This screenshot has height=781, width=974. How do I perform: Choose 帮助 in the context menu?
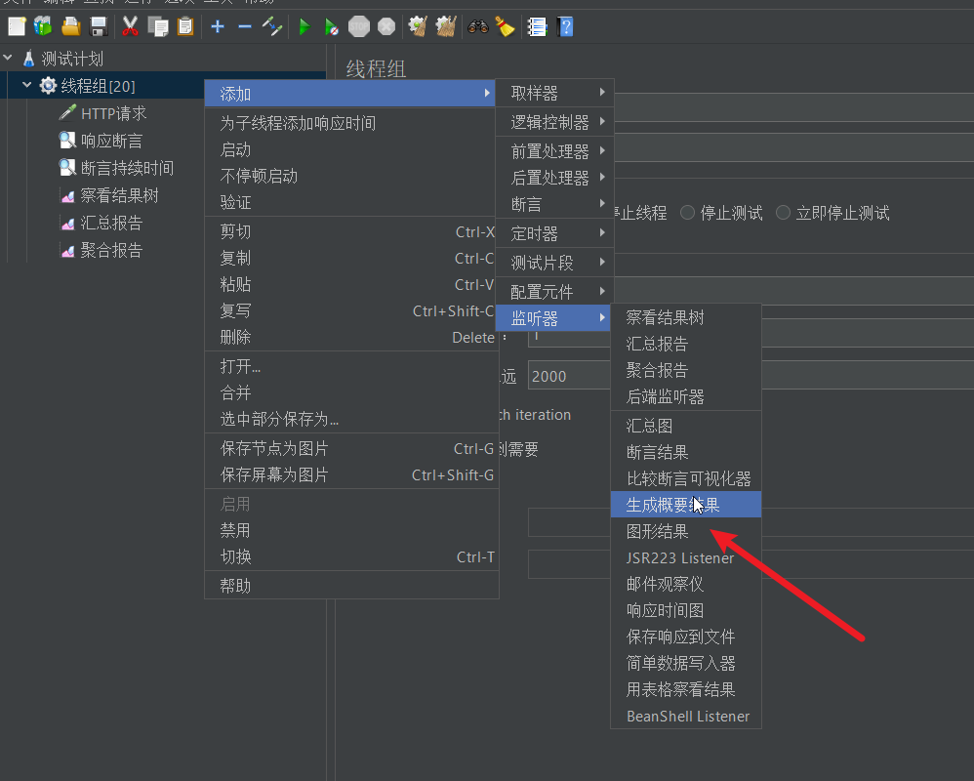coord(351,586)
